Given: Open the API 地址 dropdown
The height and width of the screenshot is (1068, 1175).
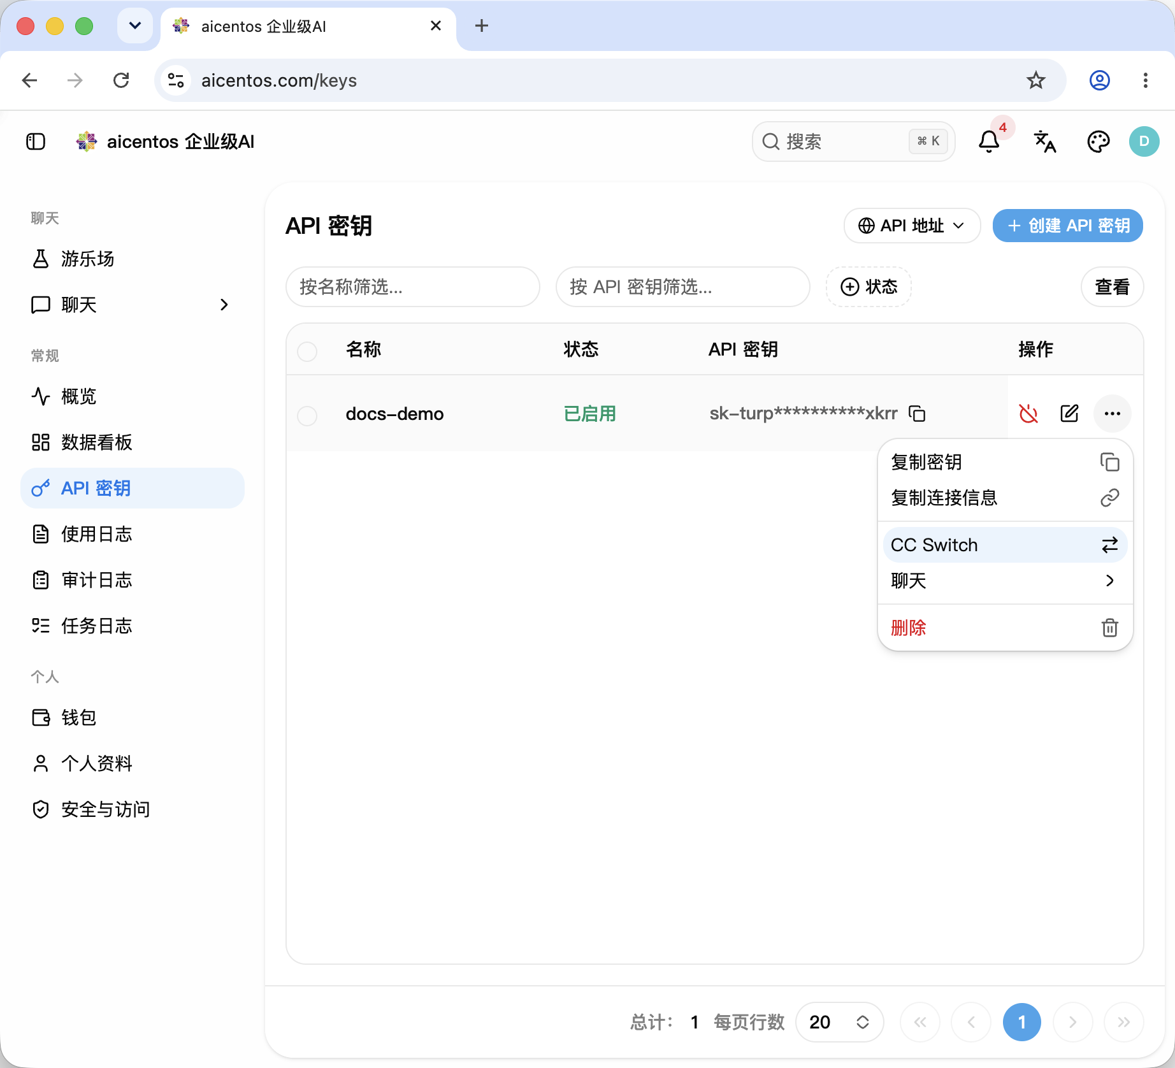Looking at the screenshot, I should click(912, 226).
